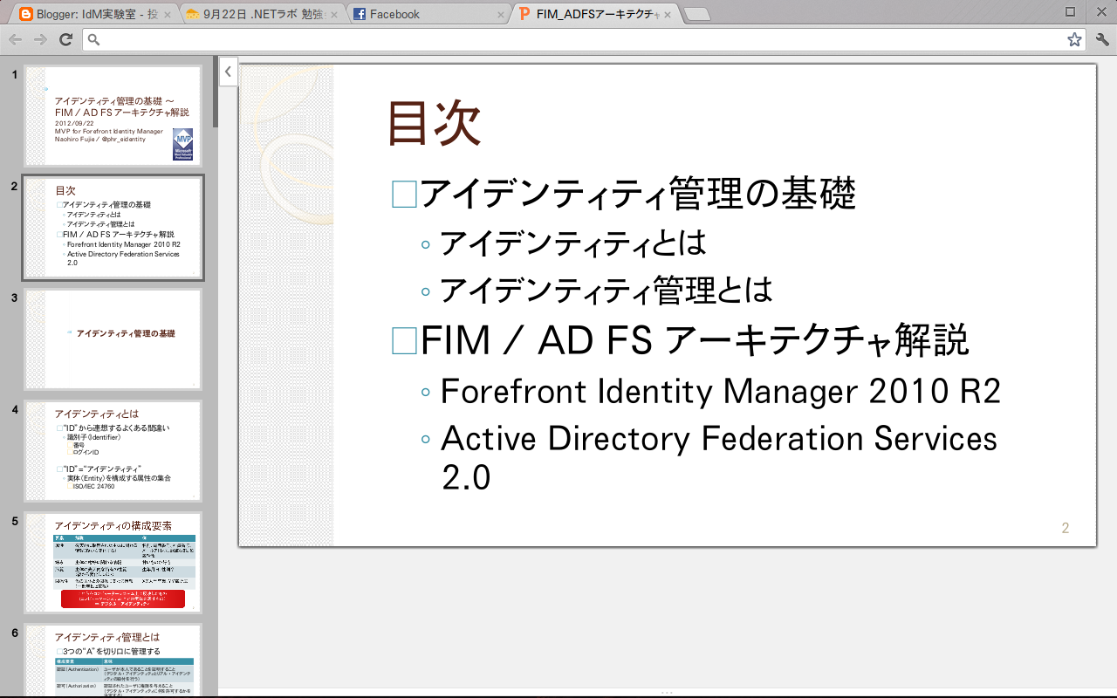Image resolution: width=1117 pixels, height=698 pixels.
Task: Open slide 3 アイデンティティ管理の基礎 thumbnail
Action: point(113,339)
